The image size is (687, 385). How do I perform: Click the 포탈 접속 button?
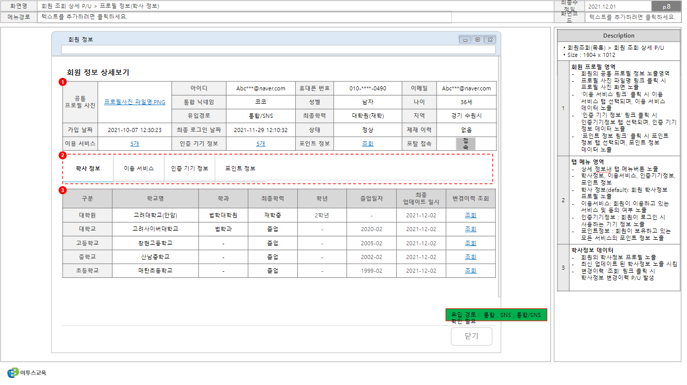465,144
